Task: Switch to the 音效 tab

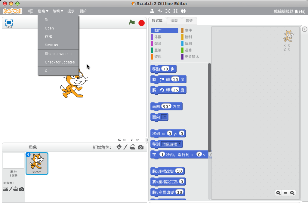Action: coord(189,21)
